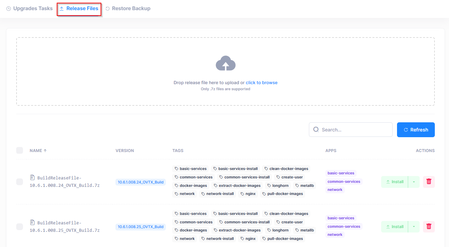The image size is (449, 247).
Task: Click the 'create-user' tag in the 10.6.1.008.25 row
Action: point(289,222)
